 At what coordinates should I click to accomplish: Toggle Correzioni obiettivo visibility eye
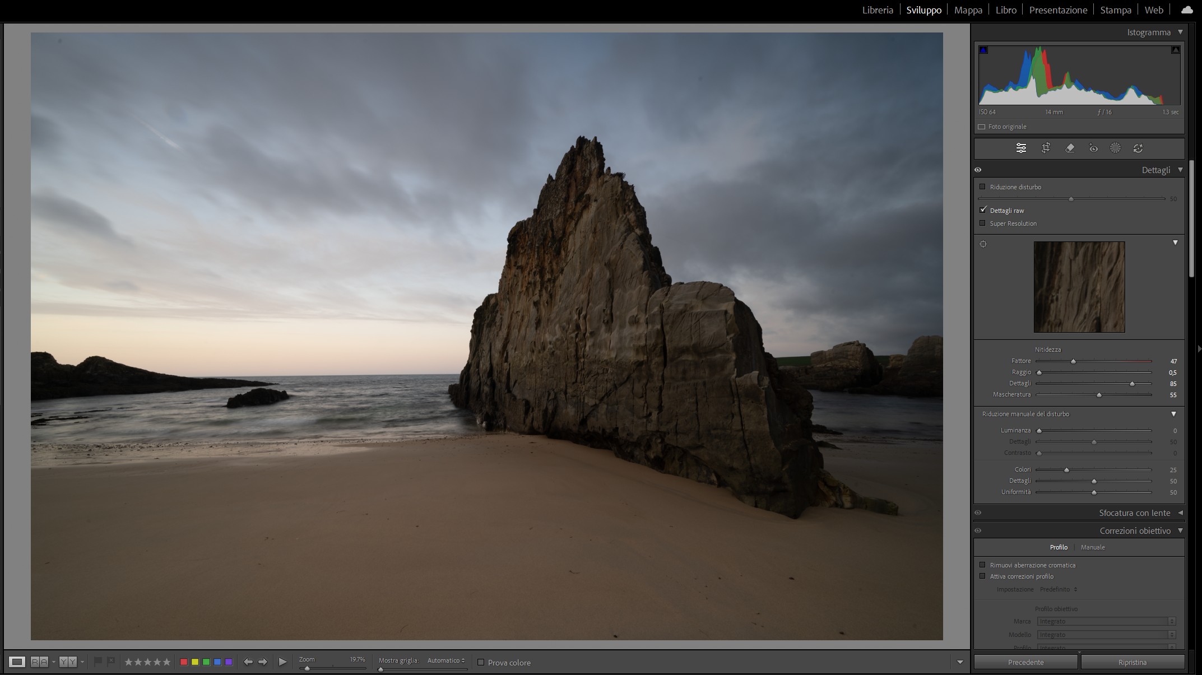coord(978,531)
